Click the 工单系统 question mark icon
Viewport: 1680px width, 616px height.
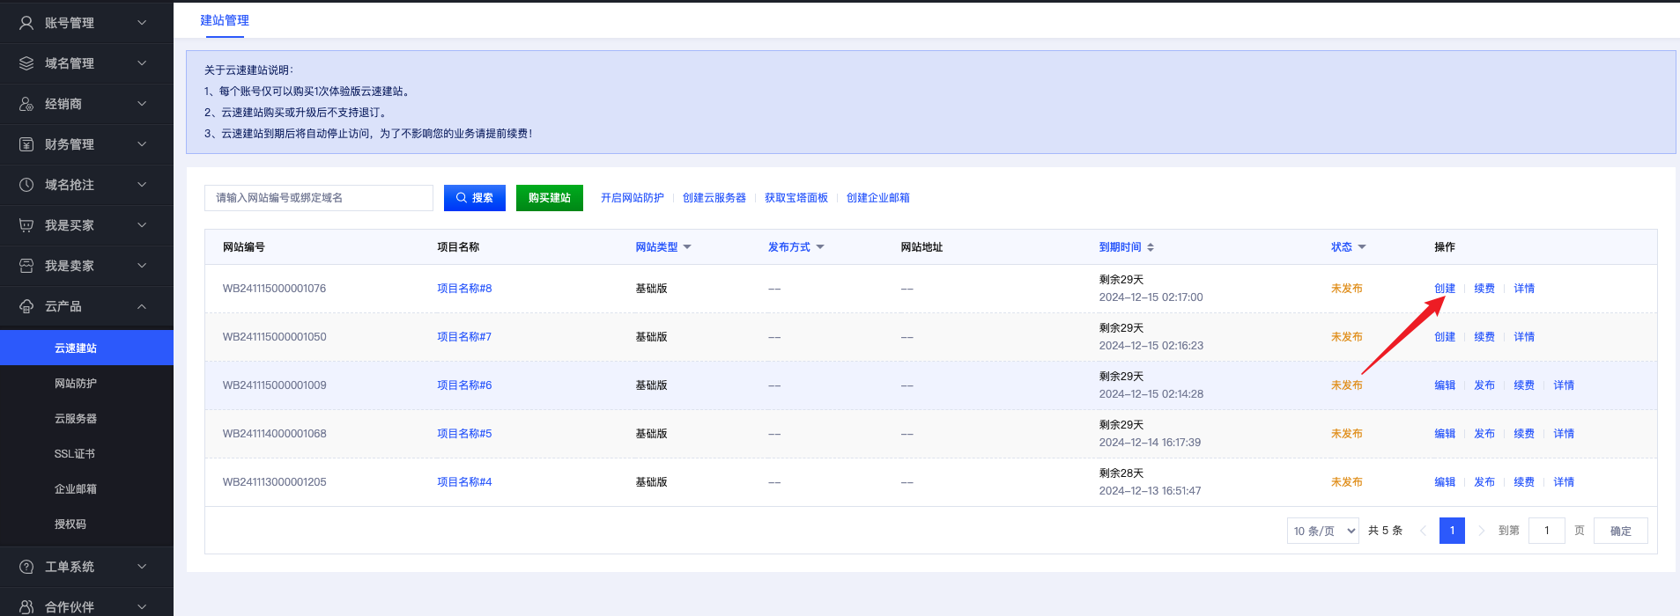tap(26, 567)
